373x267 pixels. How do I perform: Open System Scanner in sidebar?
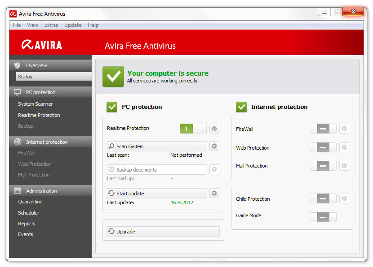pos(35,104)
